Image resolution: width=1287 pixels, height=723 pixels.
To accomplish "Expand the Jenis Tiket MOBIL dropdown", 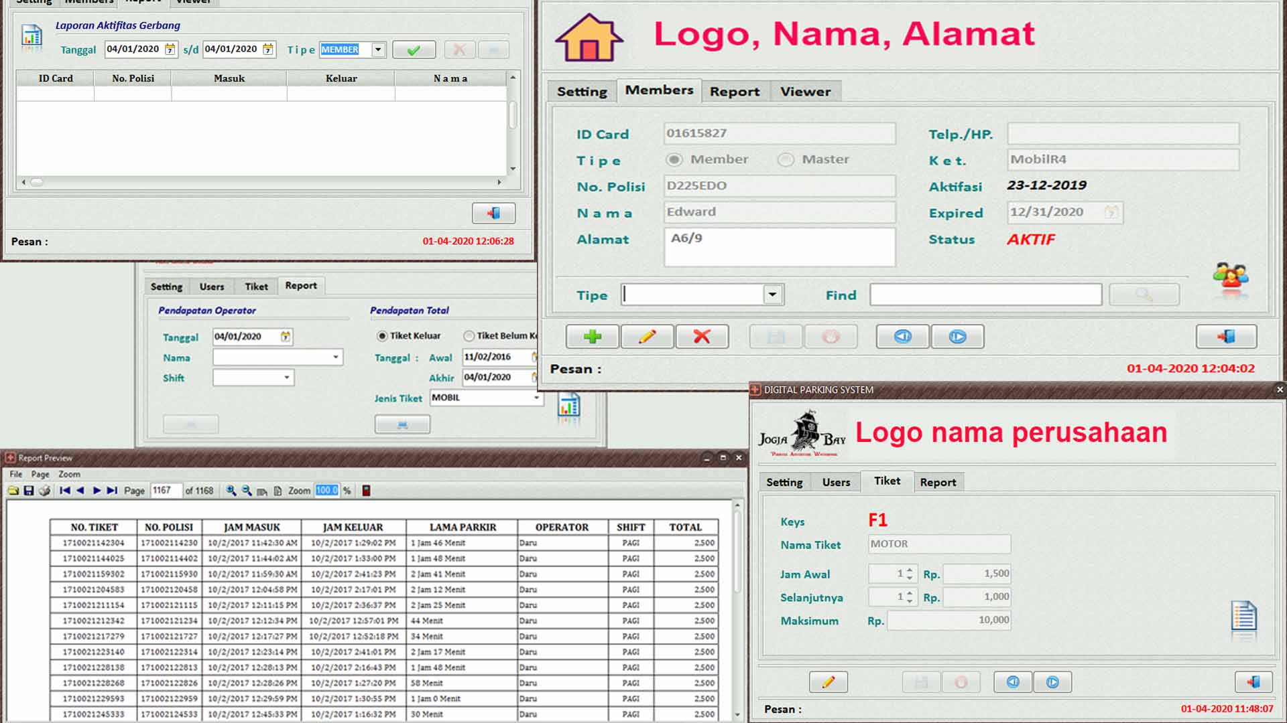I will pyautogui.click(x=536, y=398).
